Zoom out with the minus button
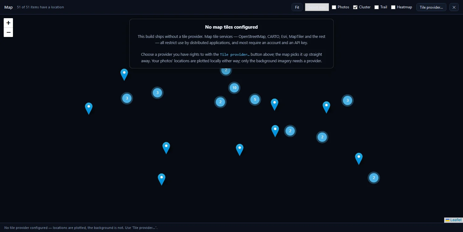This screenshot has width=463, height=232. [8, 32]
